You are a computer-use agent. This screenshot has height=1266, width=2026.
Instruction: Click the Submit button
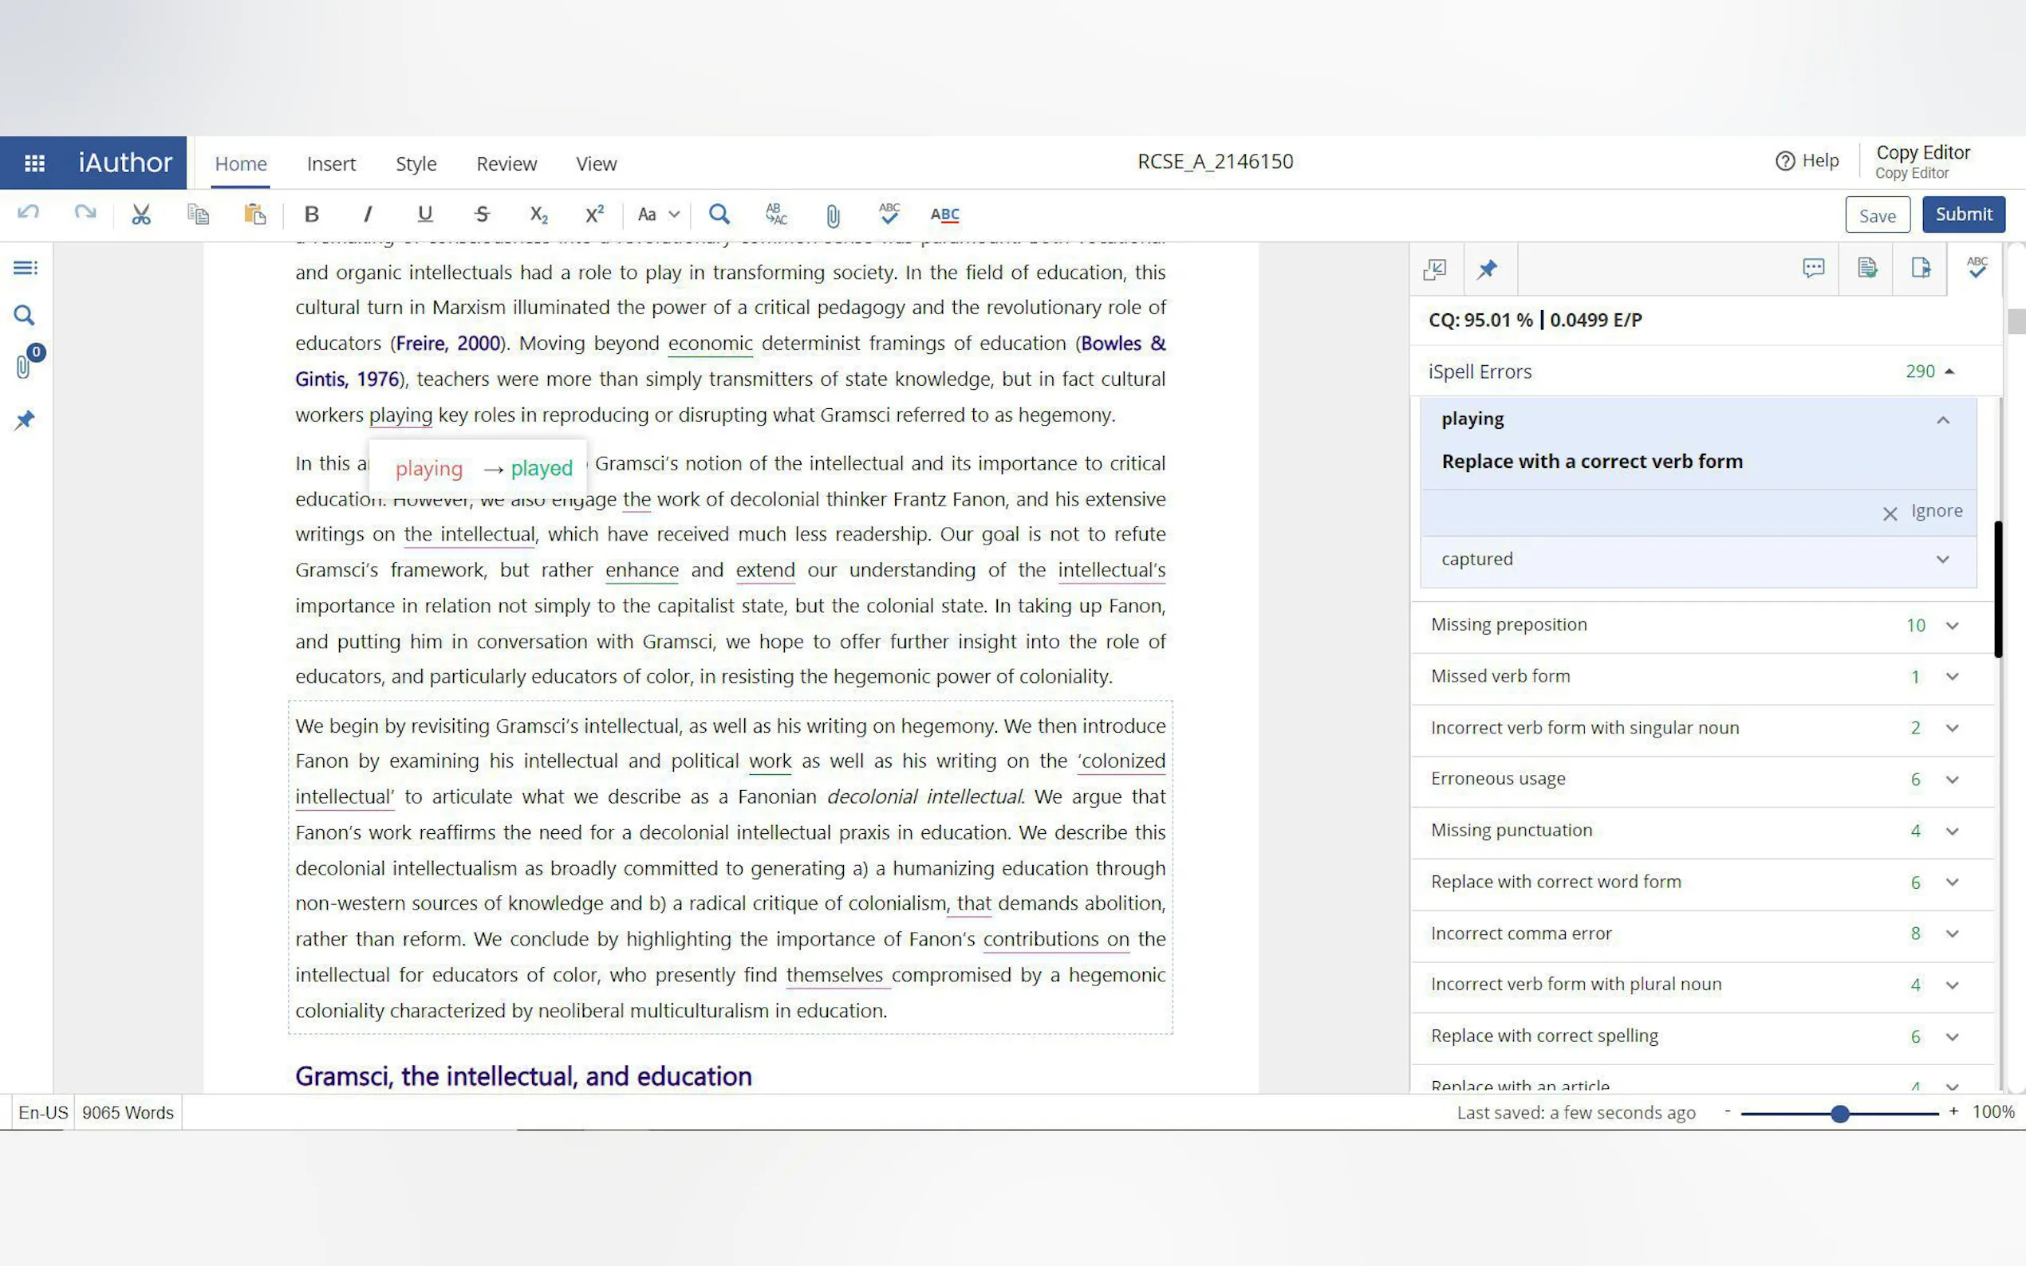1962,214
